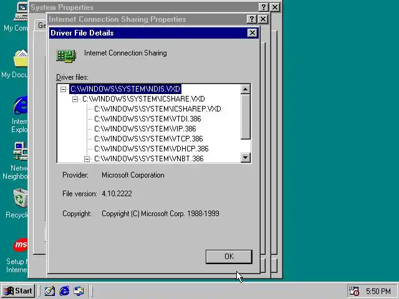Screen dimensions: 399x299
Task: Launch Internet Explorer from Quick Launch
Action: 64,291
